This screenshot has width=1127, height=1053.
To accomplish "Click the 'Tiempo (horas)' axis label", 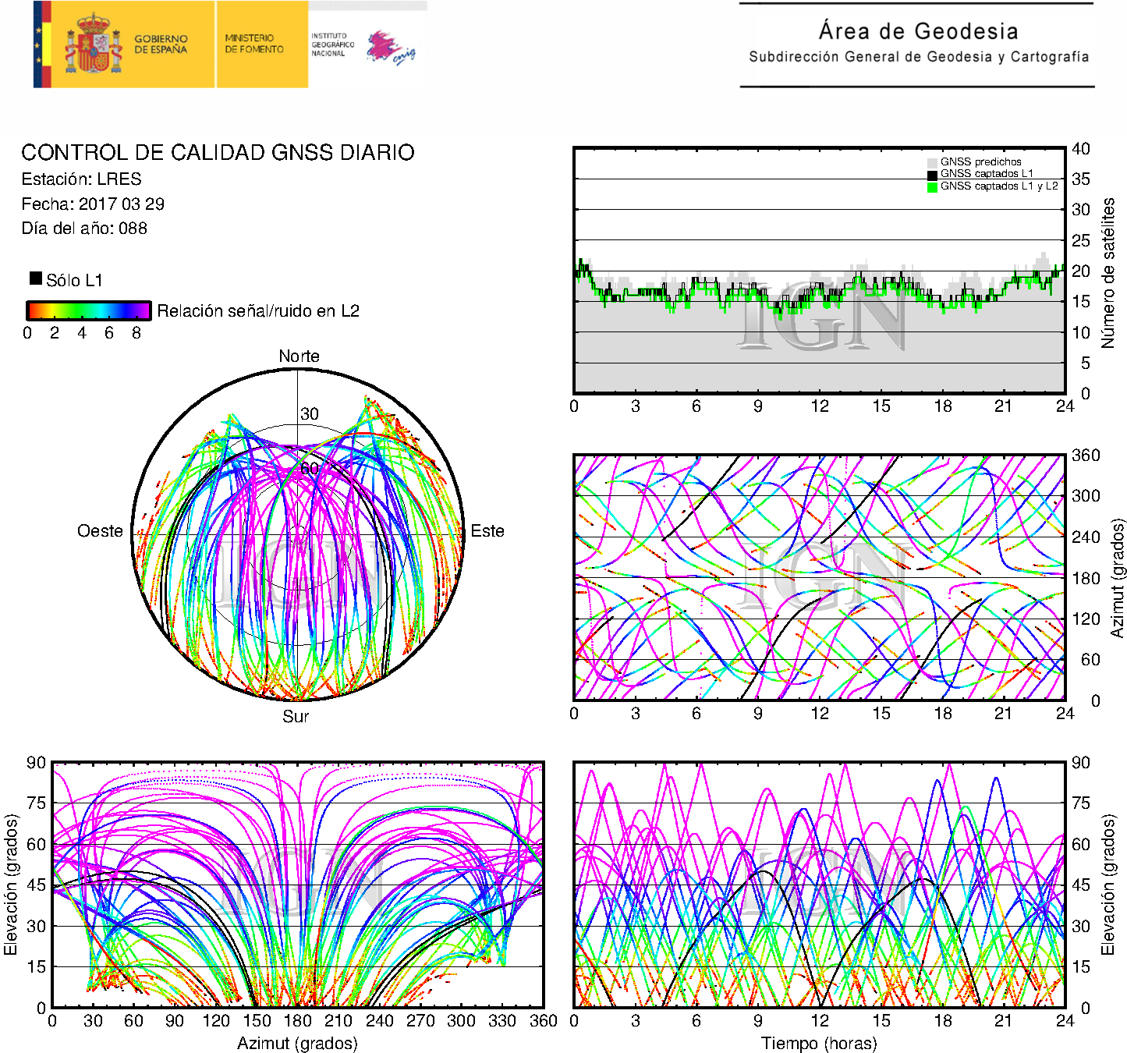I will (x=819, y=1043).
